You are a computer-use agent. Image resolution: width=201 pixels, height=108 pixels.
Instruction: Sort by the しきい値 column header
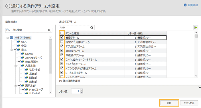point(131,33)
